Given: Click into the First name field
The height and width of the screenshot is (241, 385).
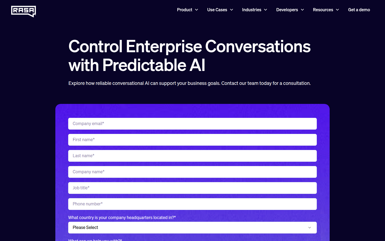Looking at the screenshot, I should point(192,140).
